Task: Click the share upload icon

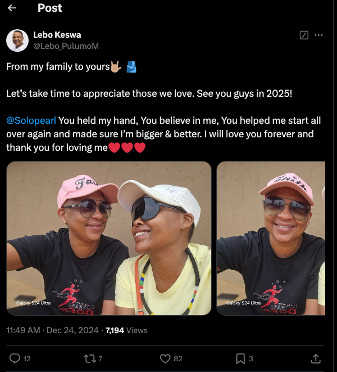Action: coord(316,358)
